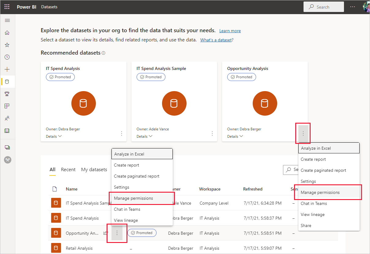Open Shared with me people icon
Viewport: 370px width, 254px height.
7,118
